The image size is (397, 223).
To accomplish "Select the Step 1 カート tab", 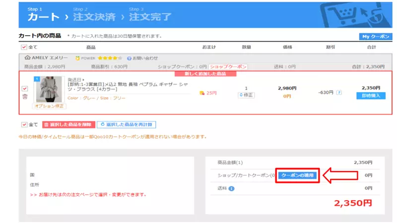I will click(44, 17).
